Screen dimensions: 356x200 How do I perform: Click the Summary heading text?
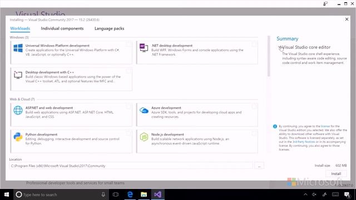coord(288,39)
